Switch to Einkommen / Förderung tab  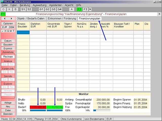[x=62, y=18]
